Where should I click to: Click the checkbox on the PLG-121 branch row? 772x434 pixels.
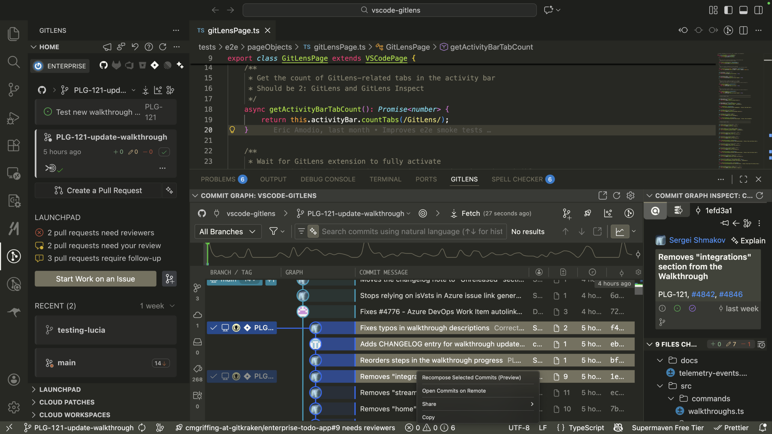(214, 328)
